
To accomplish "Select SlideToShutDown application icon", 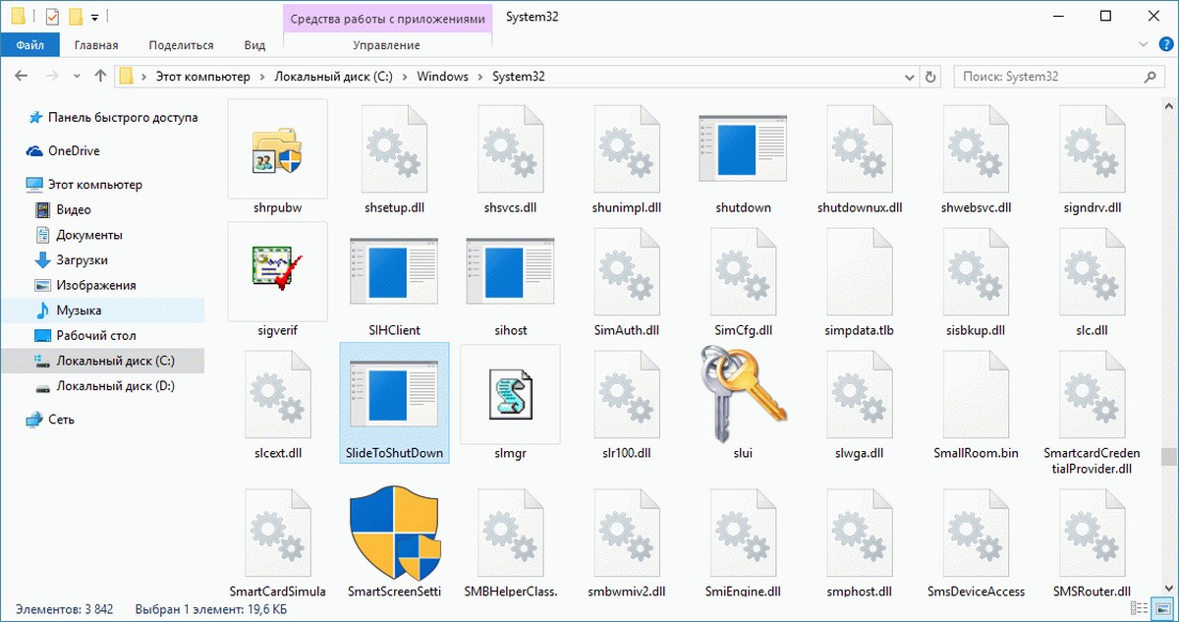I will point(393,394).
